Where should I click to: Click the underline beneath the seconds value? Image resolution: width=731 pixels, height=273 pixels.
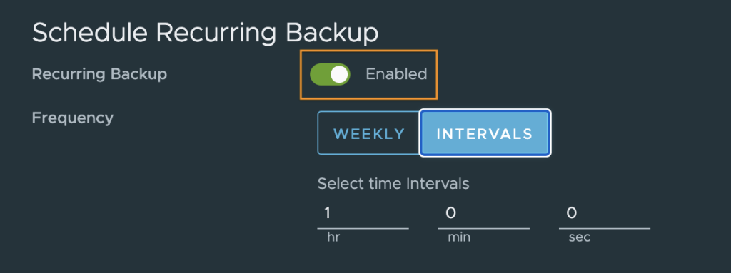tap(604, 228)
